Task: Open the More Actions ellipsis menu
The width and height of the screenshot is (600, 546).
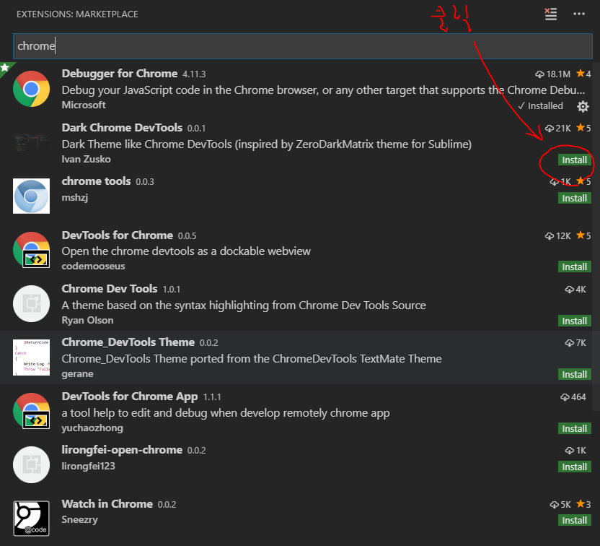Action: [579, 14]
